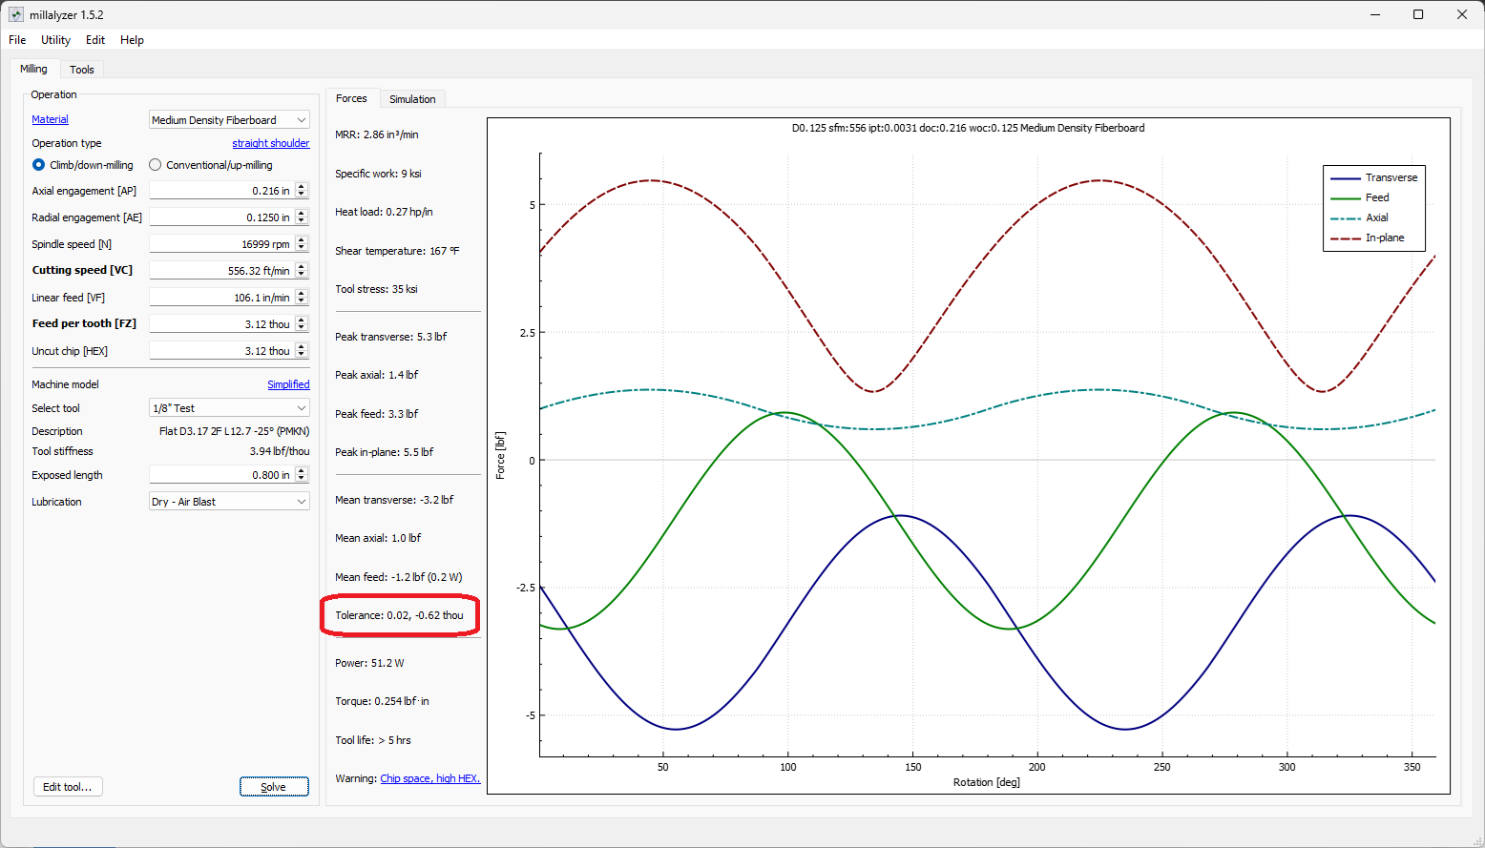Screen dimensions: 1485x848
Task: Click the Chip space, high HEX warning link
Action: pyautogui.click(x=429, y=778)
